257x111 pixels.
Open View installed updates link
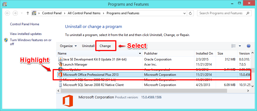(x=26, y=34)
